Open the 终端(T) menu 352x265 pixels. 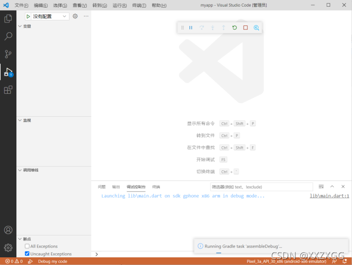[139, 5]
